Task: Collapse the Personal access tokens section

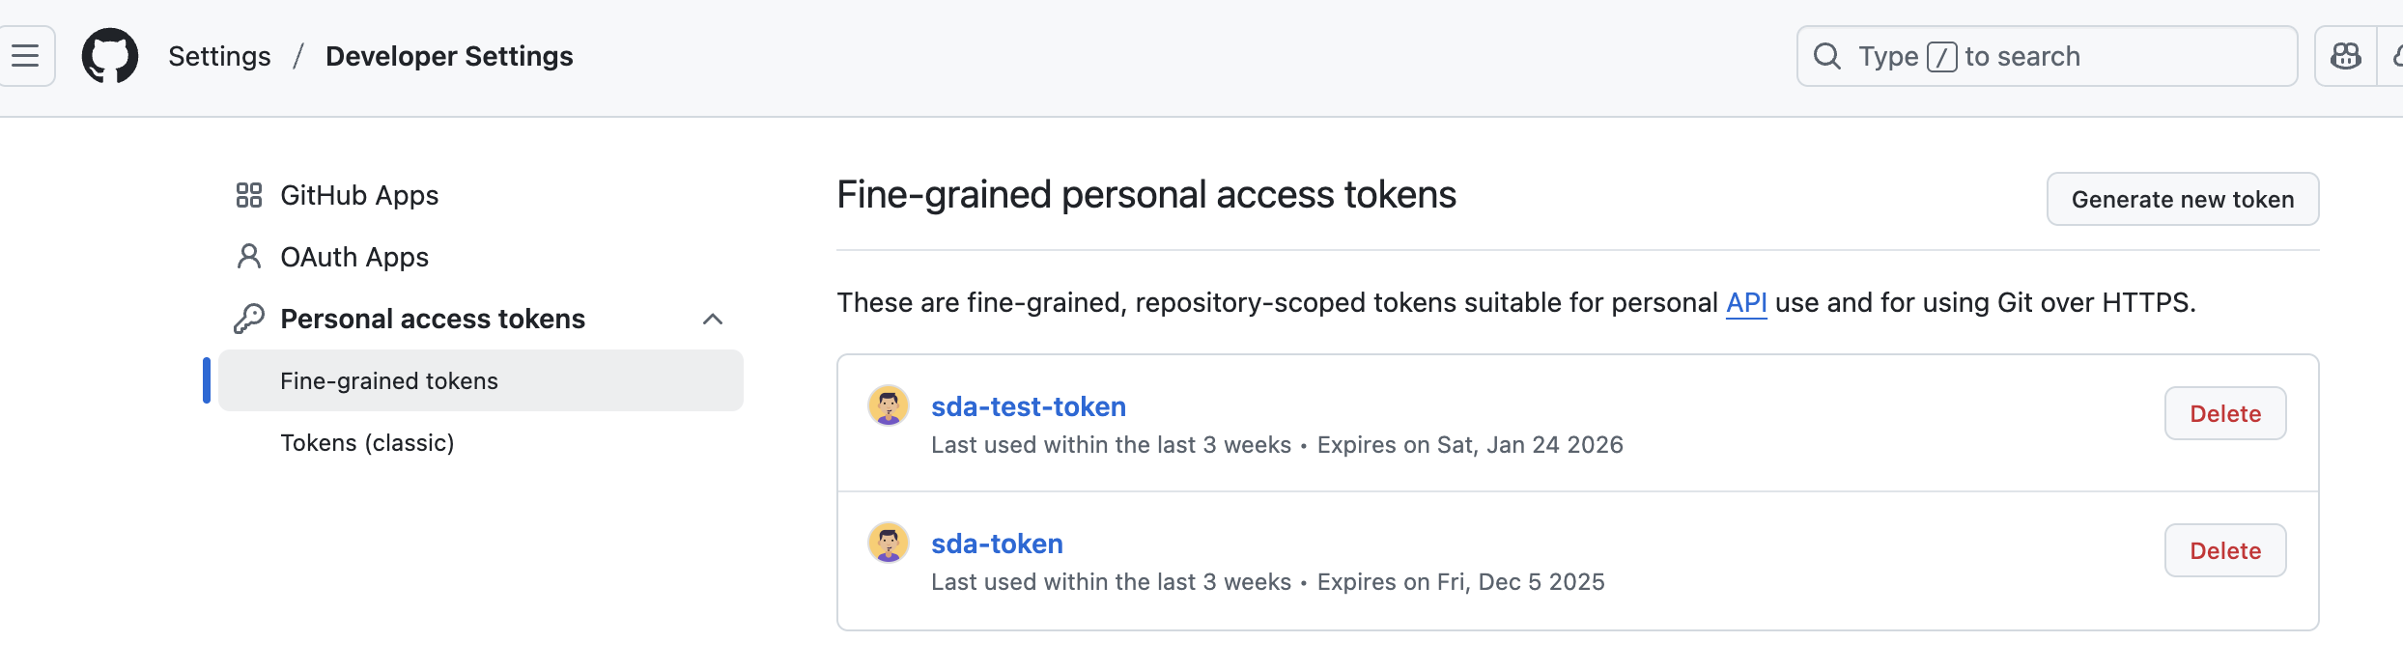Action: (713, 319)
